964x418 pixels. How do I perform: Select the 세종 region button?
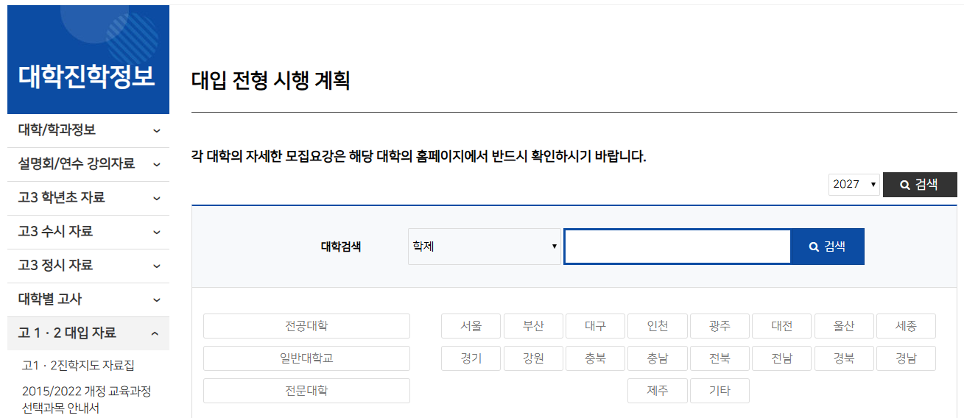906,326
